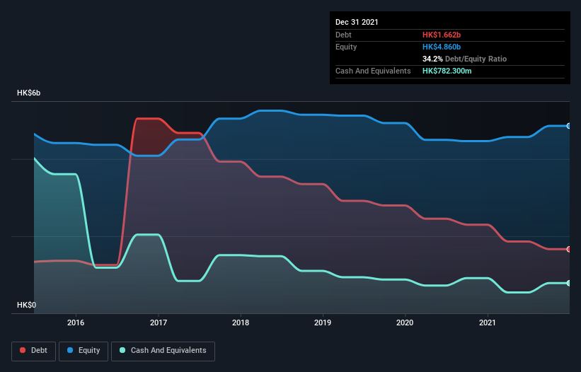Viewport: 581px width, 372px height.
Task: Click the Debt row label in tooltip
Action: (343, 35)
